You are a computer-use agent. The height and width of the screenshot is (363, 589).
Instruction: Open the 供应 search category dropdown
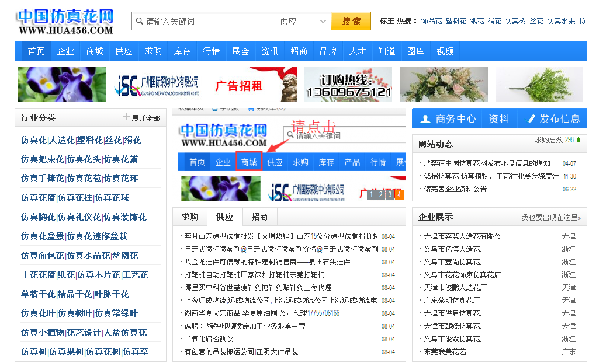[303, 21]
